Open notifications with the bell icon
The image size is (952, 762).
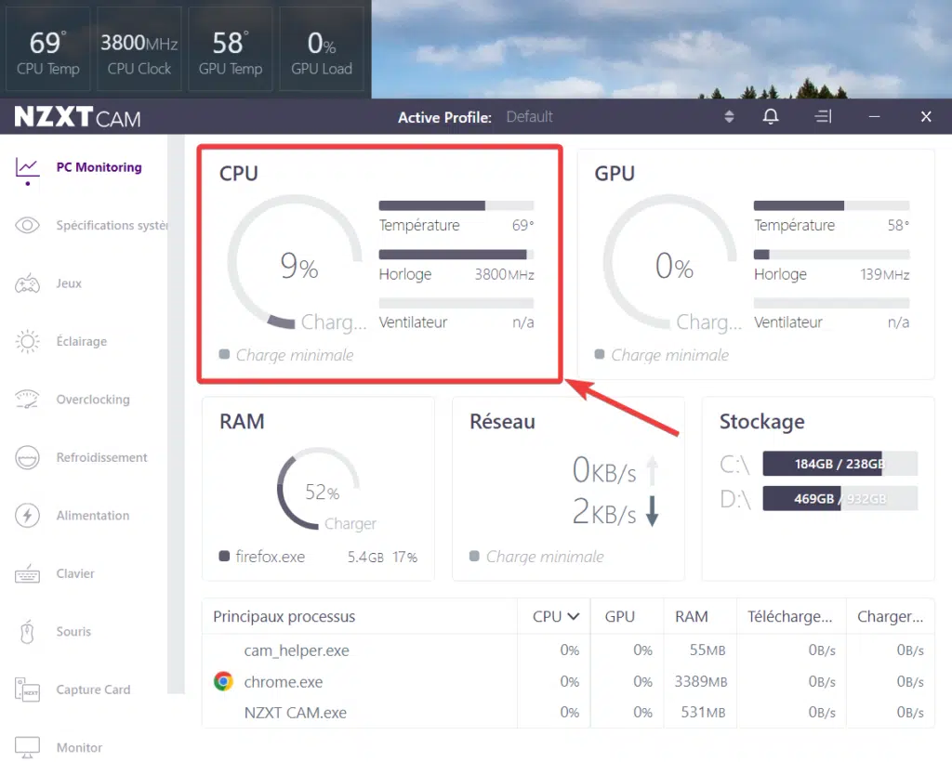(771, 116)
